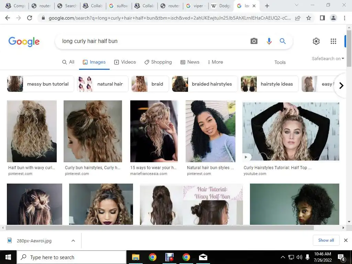Go back to previous page
This screenshot has width=352, height=264.
coord(8,18)
